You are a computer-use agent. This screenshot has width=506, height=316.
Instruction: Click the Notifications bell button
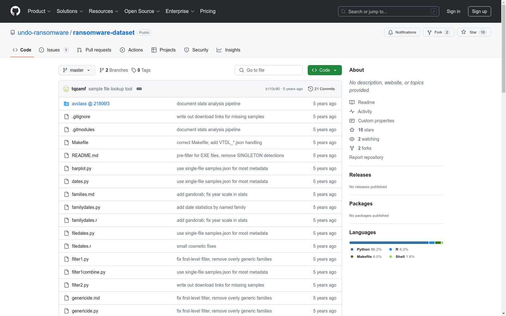click(402, 32)
